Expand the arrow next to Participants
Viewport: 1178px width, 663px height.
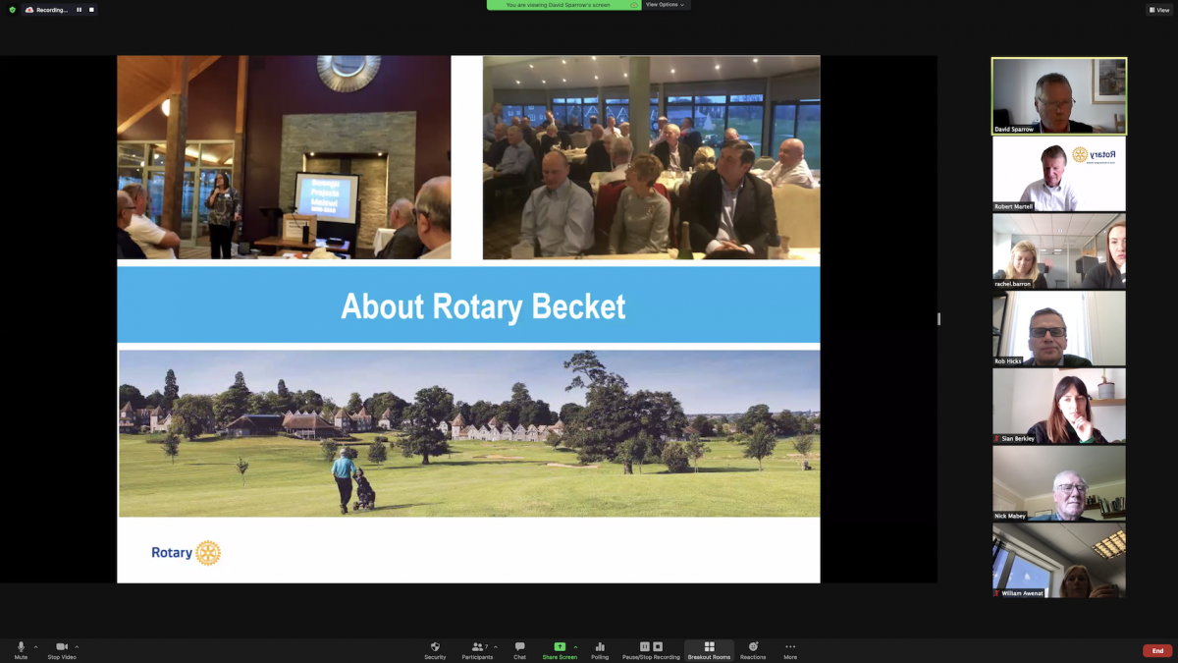tap(496, 647)
